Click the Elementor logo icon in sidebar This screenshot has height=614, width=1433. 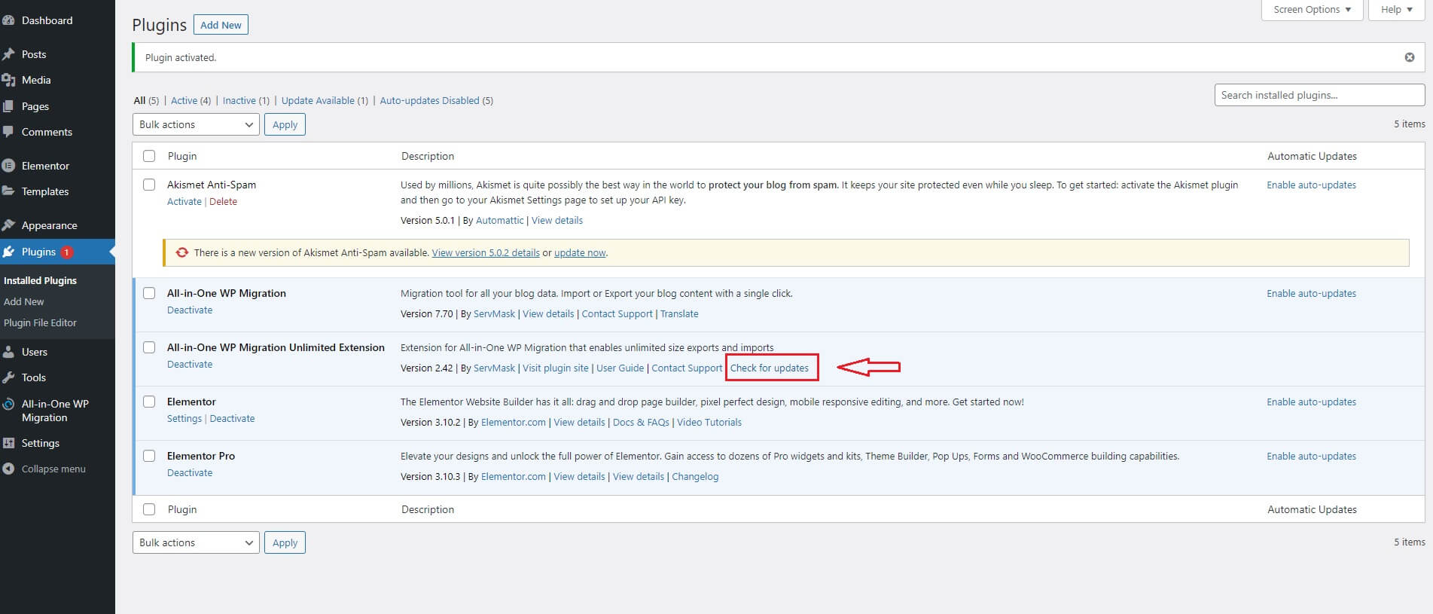tap(8, 166)
